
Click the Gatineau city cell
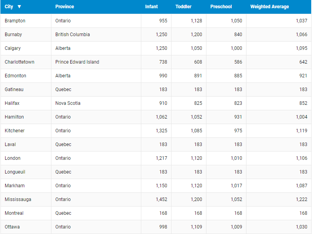[x=14, y=90]
